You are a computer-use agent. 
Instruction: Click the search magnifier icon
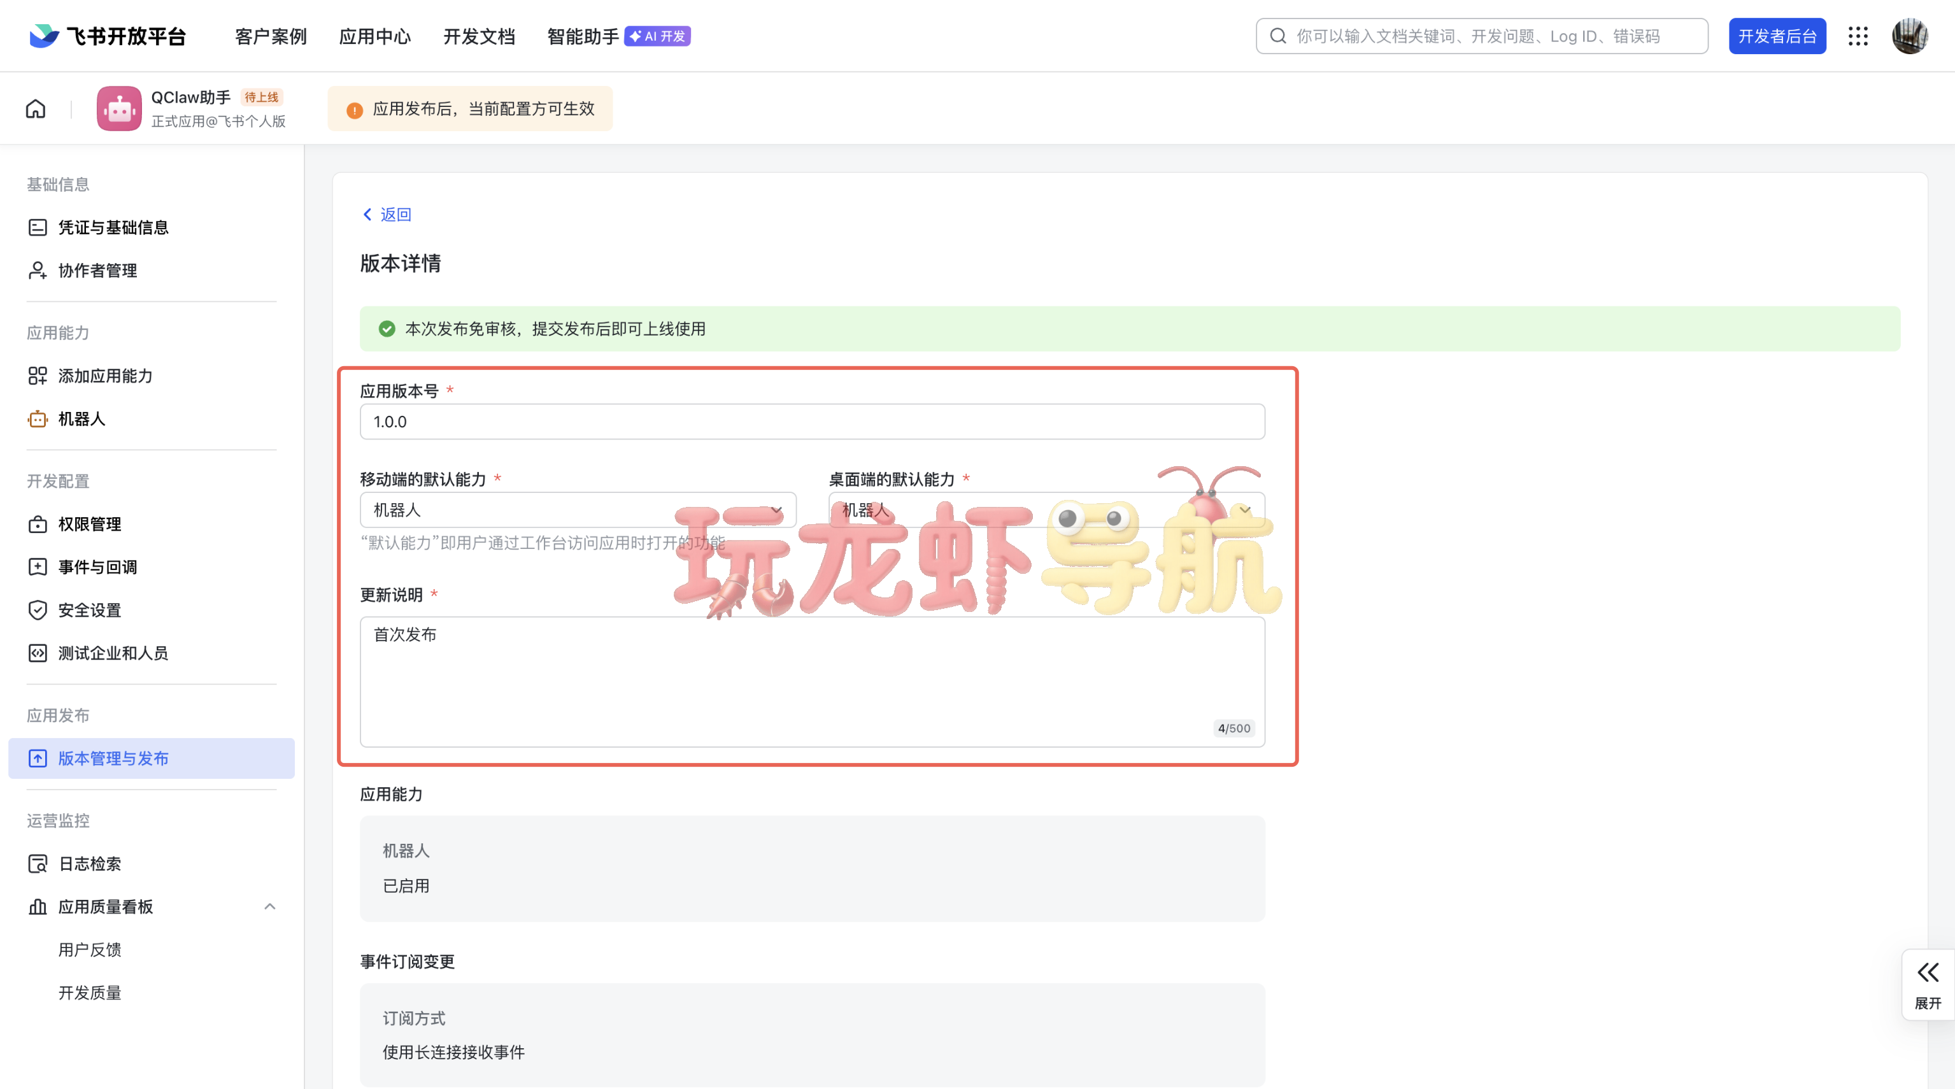[1278, 36]
